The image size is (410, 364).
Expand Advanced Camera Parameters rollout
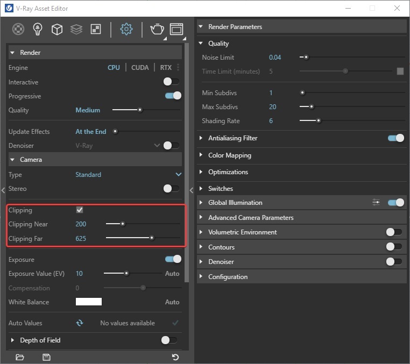tap(201, 217)
